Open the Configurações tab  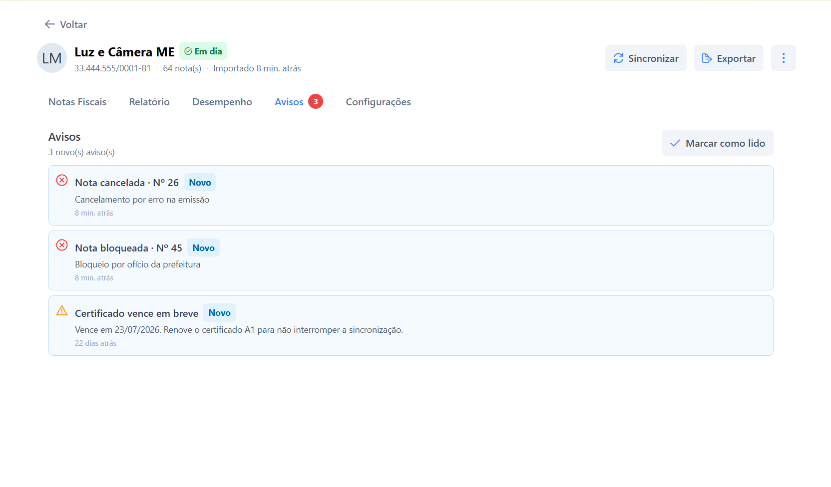379,102
